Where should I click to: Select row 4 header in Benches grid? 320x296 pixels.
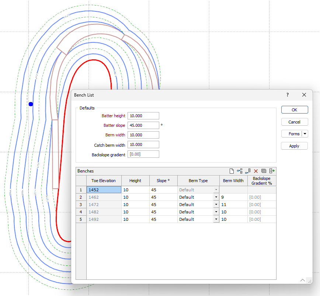(81, 212)
